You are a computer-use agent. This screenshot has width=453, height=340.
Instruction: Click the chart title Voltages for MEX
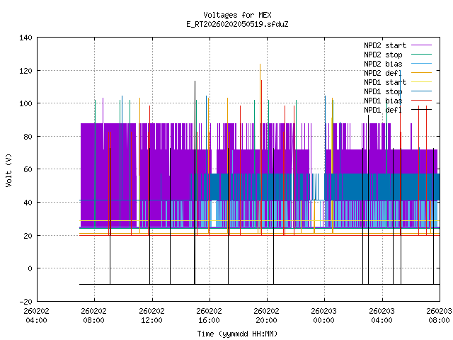point(237,15)
